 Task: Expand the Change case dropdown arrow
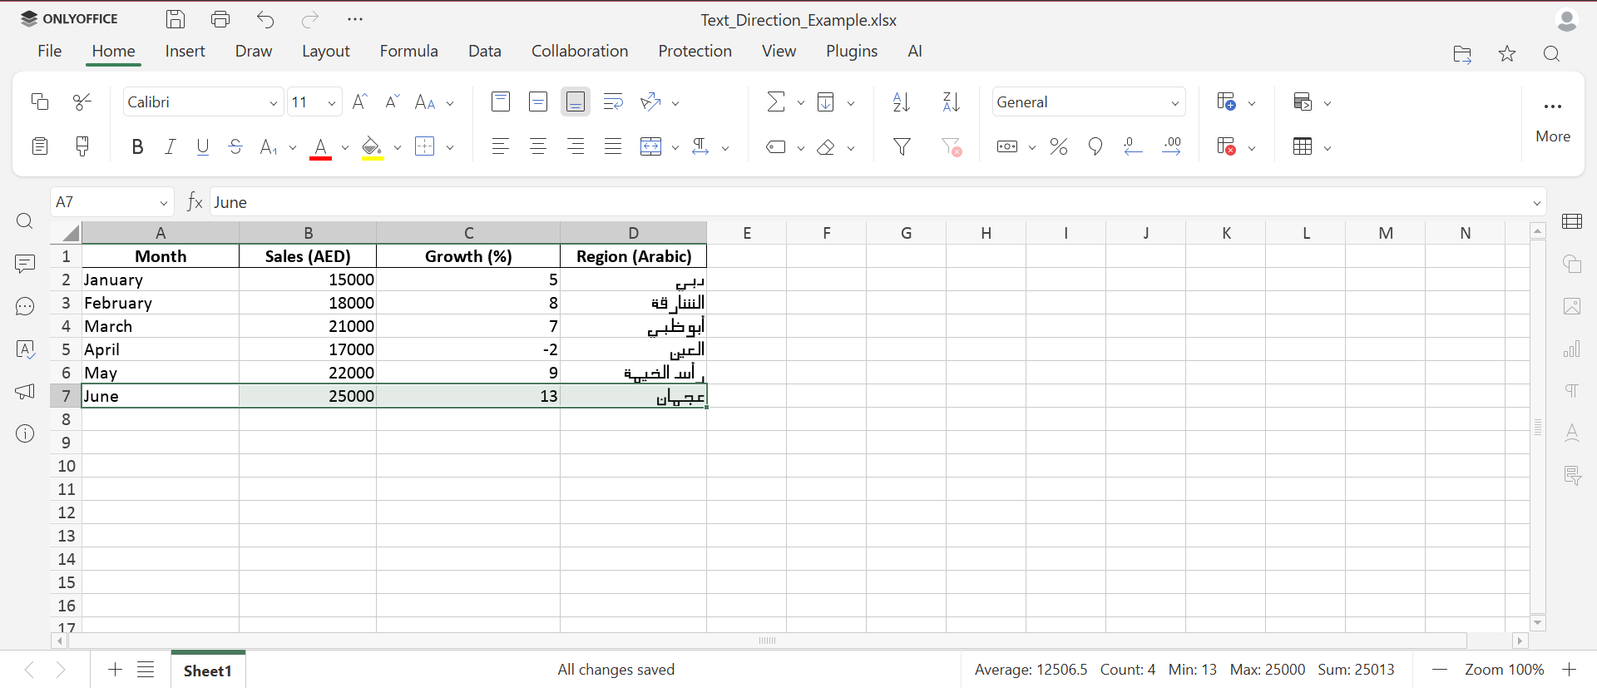451,103
